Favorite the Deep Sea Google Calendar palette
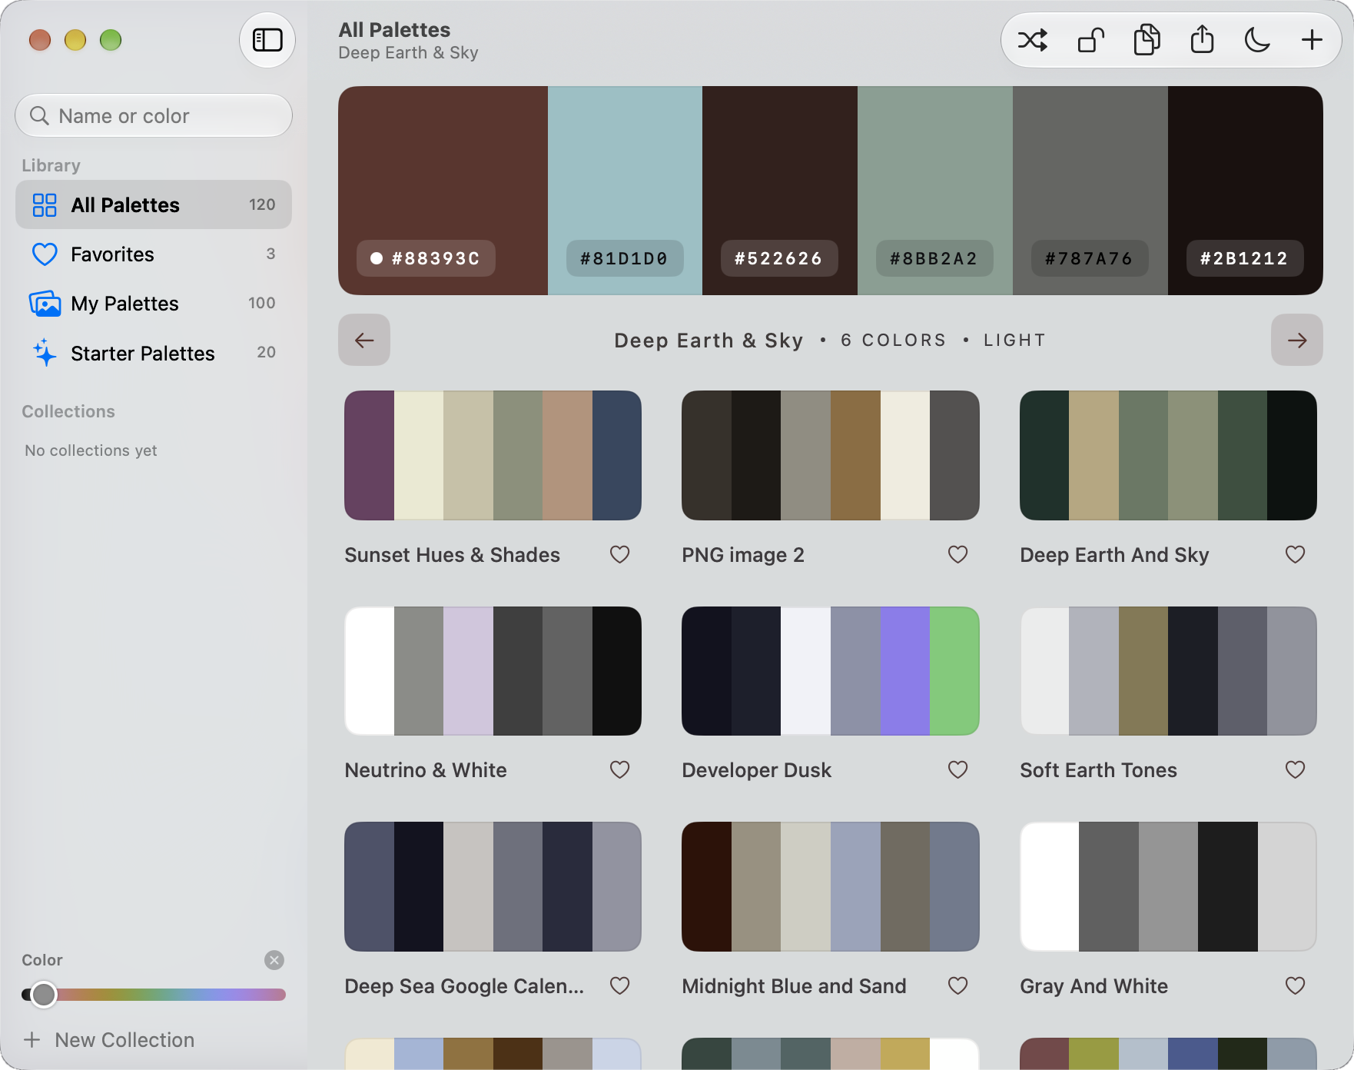The height and width of the screenshot is (1070, 1354). pos(620,985)
